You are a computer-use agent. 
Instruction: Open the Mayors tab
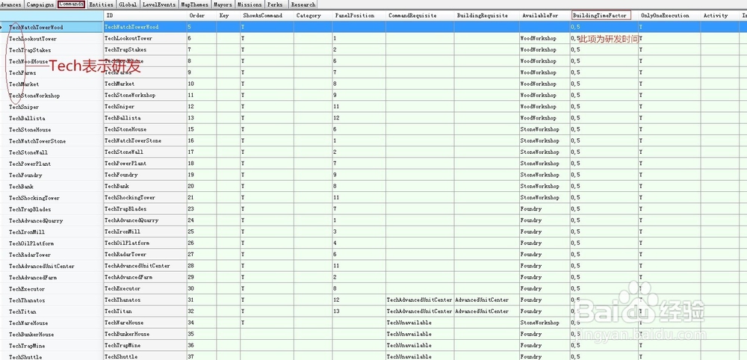coord(223,4)
